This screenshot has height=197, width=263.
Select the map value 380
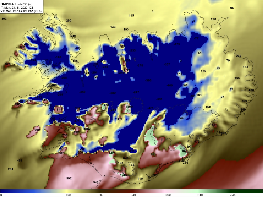(54, 85)
